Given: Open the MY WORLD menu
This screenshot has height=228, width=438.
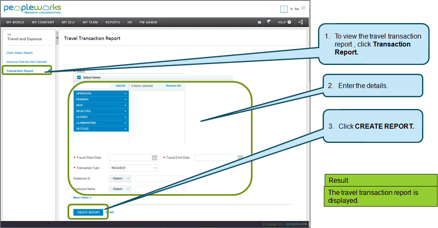Looking at the screenshot, I should point(15,22).
